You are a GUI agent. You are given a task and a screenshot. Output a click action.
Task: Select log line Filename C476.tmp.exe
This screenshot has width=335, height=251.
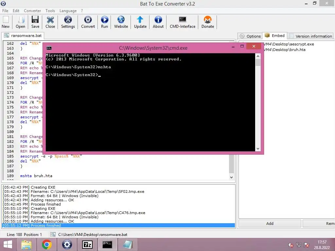point(74,213)
